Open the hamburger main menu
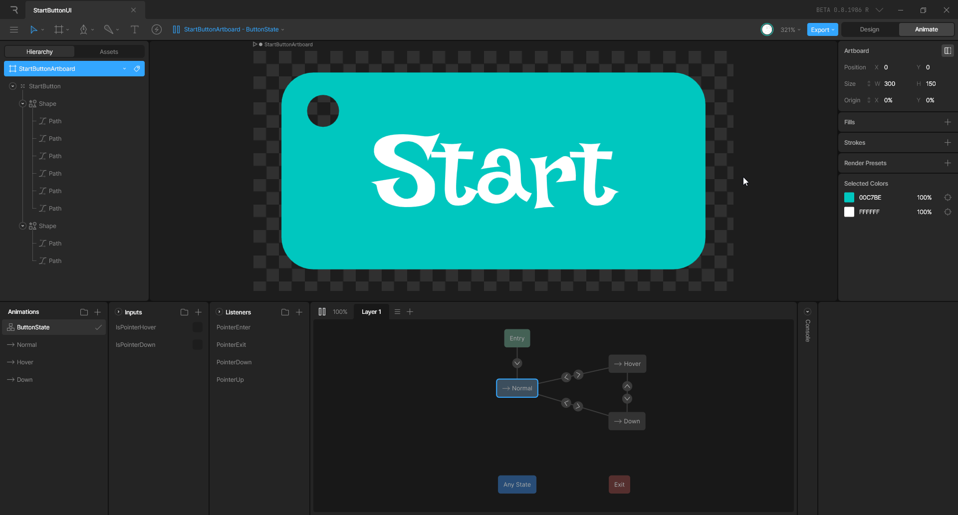Image resolution: width=958 pixels, height=515 pixels. point(14,29)
